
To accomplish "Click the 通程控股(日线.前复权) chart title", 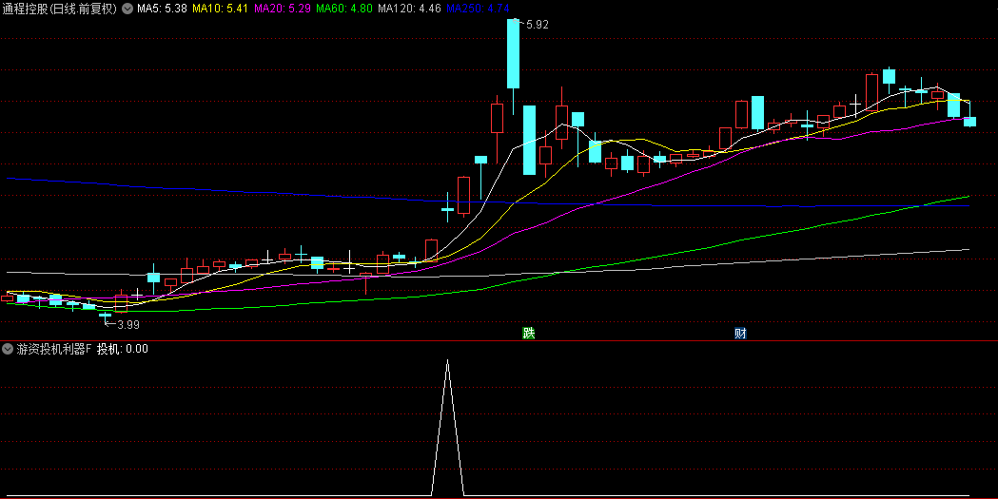I will click(59, 9).
